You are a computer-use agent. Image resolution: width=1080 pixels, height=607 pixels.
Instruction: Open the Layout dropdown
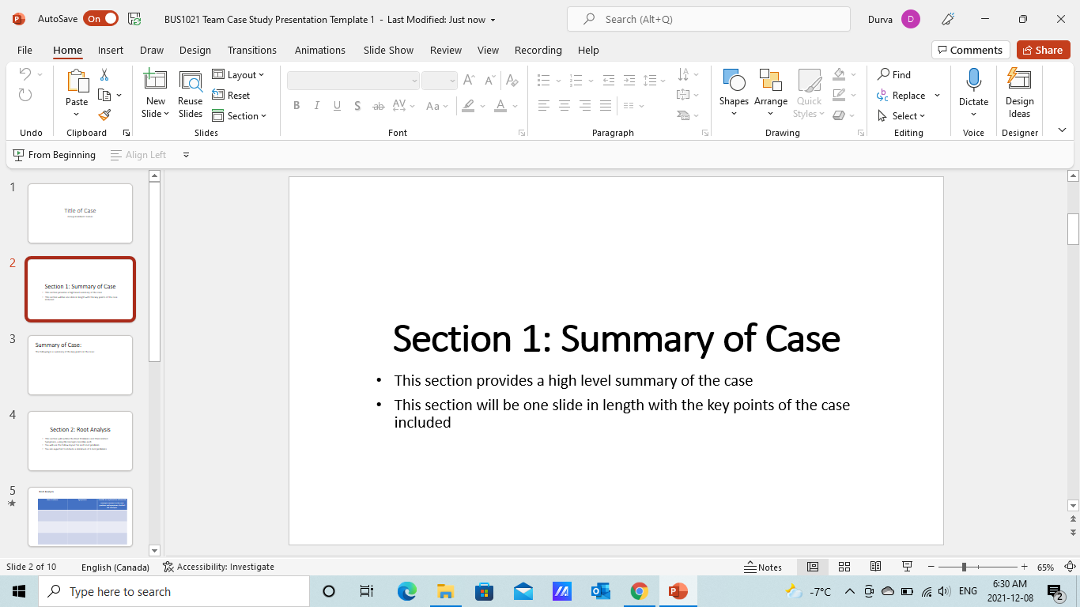pyautogui.click(x=238, y=74)
